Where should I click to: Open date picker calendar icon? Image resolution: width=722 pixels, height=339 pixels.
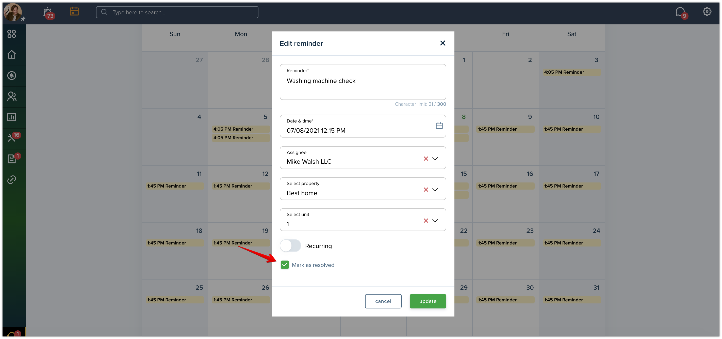[x=439, y=126]
